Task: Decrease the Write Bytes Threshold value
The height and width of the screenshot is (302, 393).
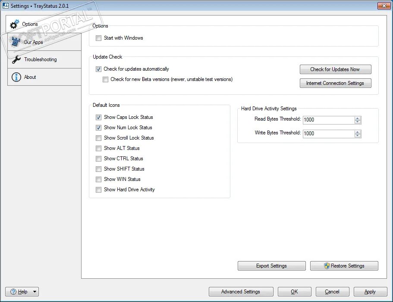Action: point(358,136)
